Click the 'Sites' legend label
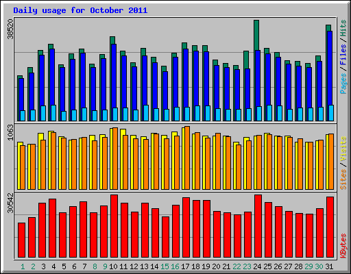This screenshot has height=274, width=351. [x=343, y=179]
